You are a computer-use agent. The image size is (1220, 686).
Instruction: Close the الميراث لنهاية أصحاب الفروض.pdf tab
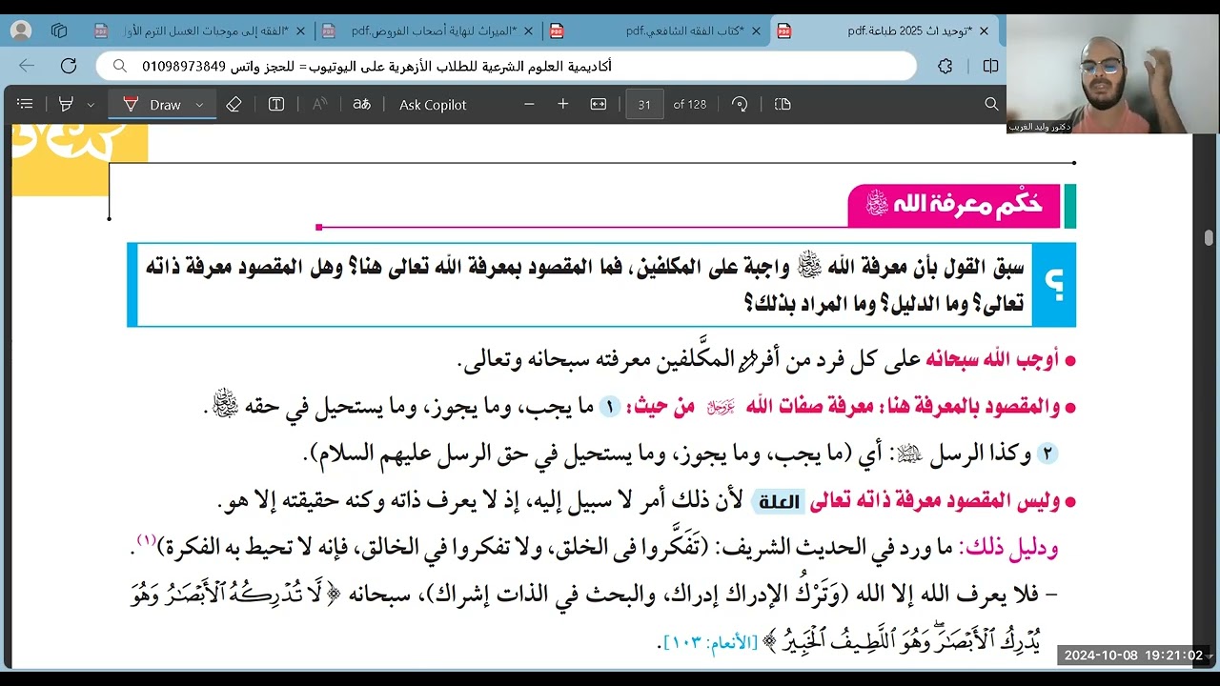527,30
